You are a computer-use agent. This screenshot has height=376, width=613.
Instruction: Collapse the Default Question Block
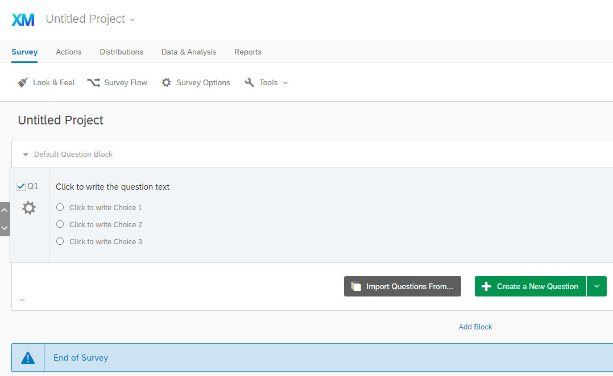25,154
